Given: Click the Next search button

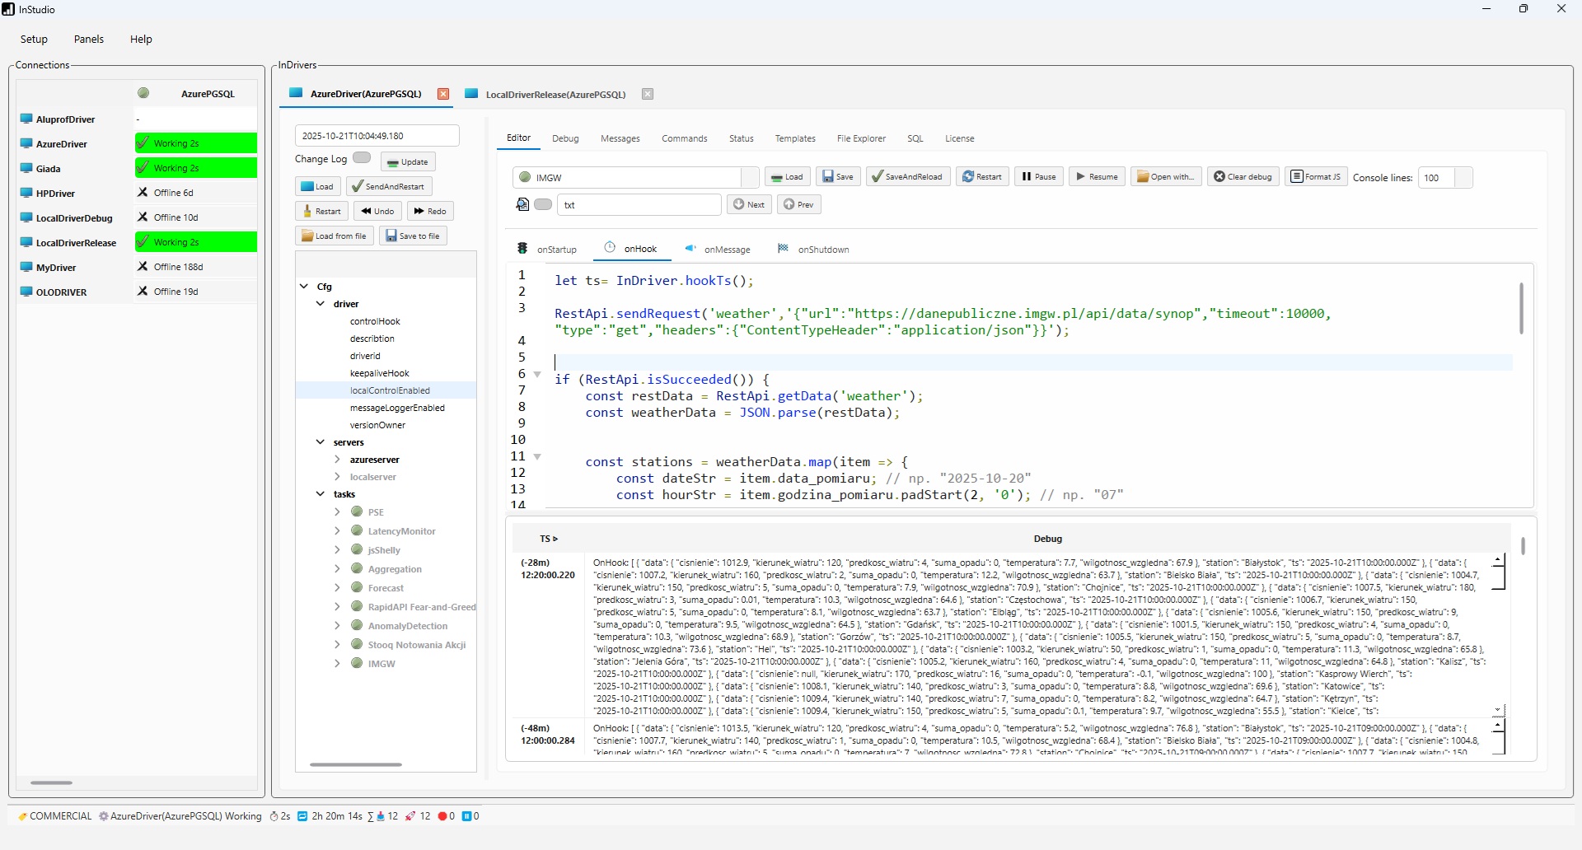Looking at the screenshot, I should [748, 205].
